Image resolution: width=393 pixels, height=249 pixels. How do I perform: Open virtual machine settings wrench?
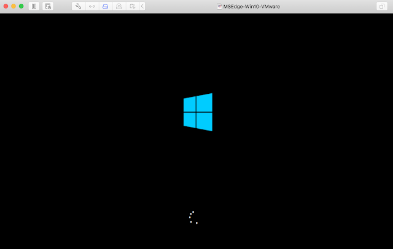[x=79, y=6]
